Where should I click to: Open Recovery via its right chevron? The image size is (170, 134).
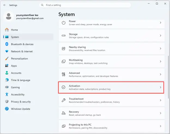pos(160,113)
